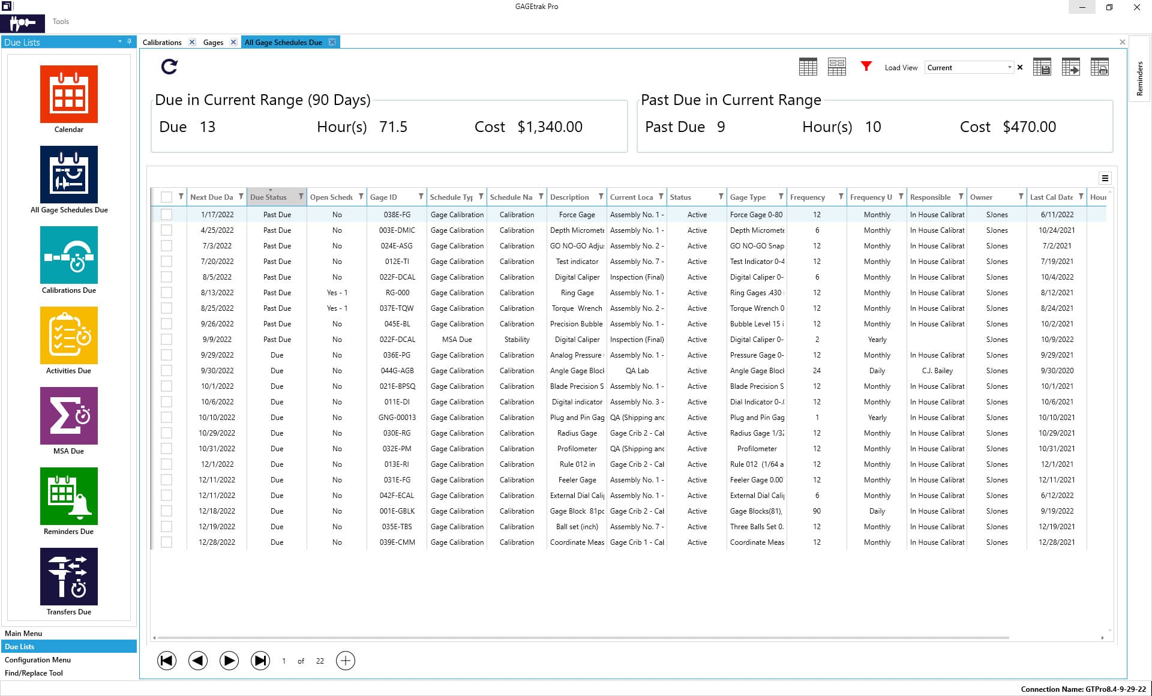The width and height of the screenshot is (1152, 696).
Task: Open Activities Due from the sidebar
Action: pyautogui.click(x=69, y=336)
